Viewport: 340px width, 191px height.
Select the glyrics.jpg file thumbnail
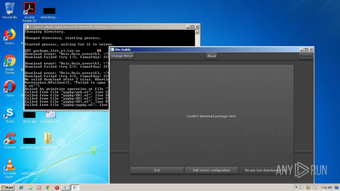pyautogui.click(x=29, y=117)
